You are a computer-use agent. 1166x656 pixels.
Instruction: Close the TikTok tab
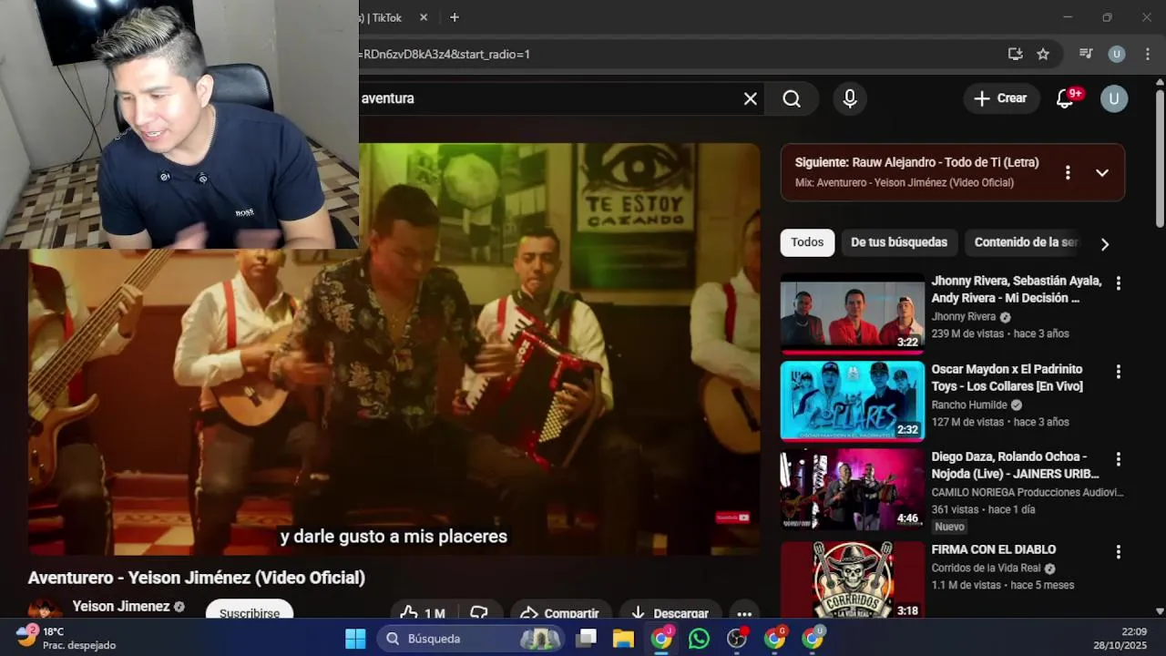pyautogui.click(x=424, y=17)
